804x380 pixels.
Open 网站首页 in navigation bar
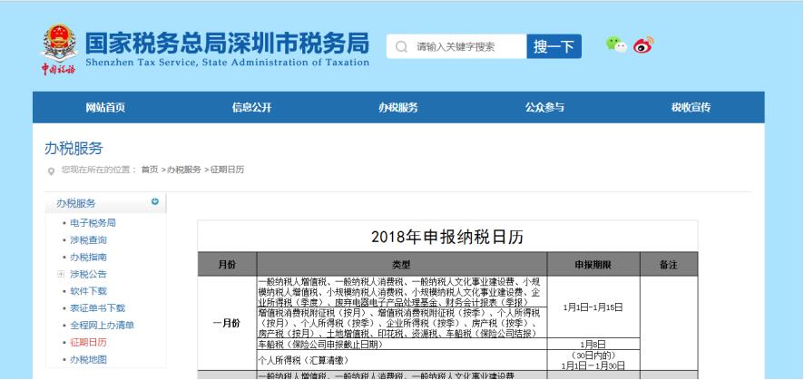pyautogui.click(x=105, y=108)
